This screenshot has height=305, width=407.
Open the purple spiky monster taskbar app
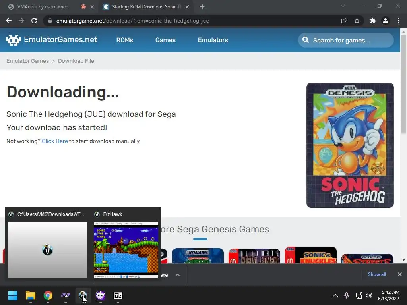click(x=101, y=295)
